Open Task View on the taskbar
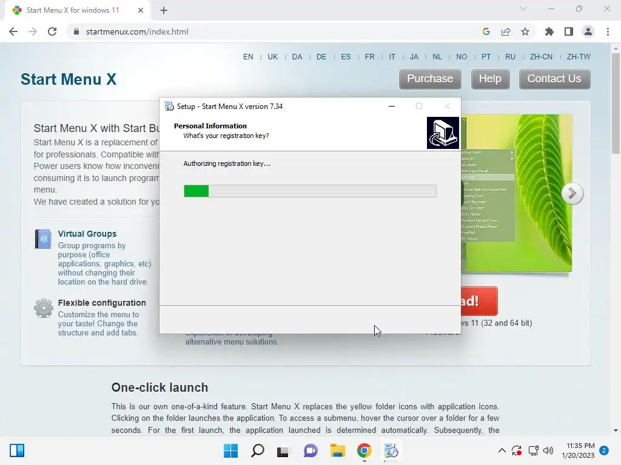This screenshot has width=621, height=465. [283, 450]
